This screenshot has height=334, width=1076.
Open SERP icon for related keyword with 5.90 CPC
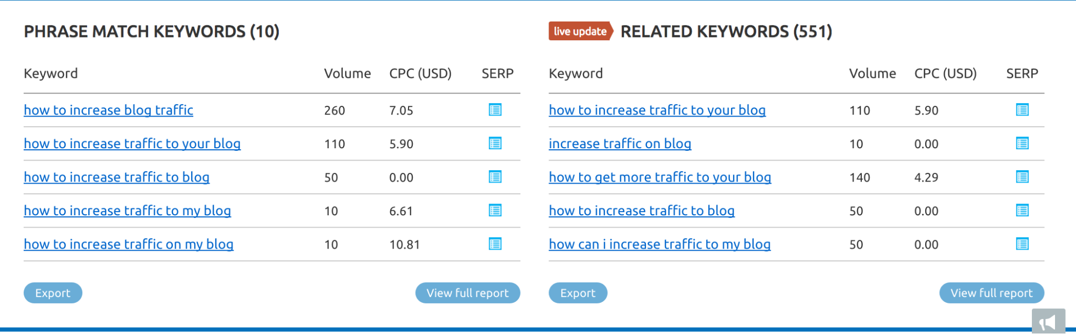coord(1022,110)
